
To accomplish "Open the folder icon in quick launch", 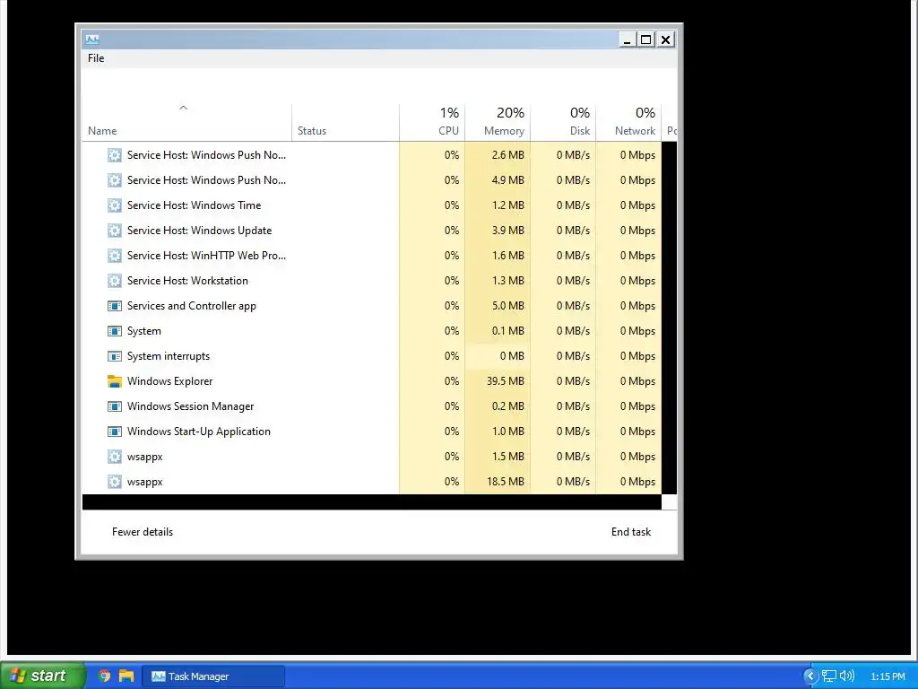I will coord(126,676).
